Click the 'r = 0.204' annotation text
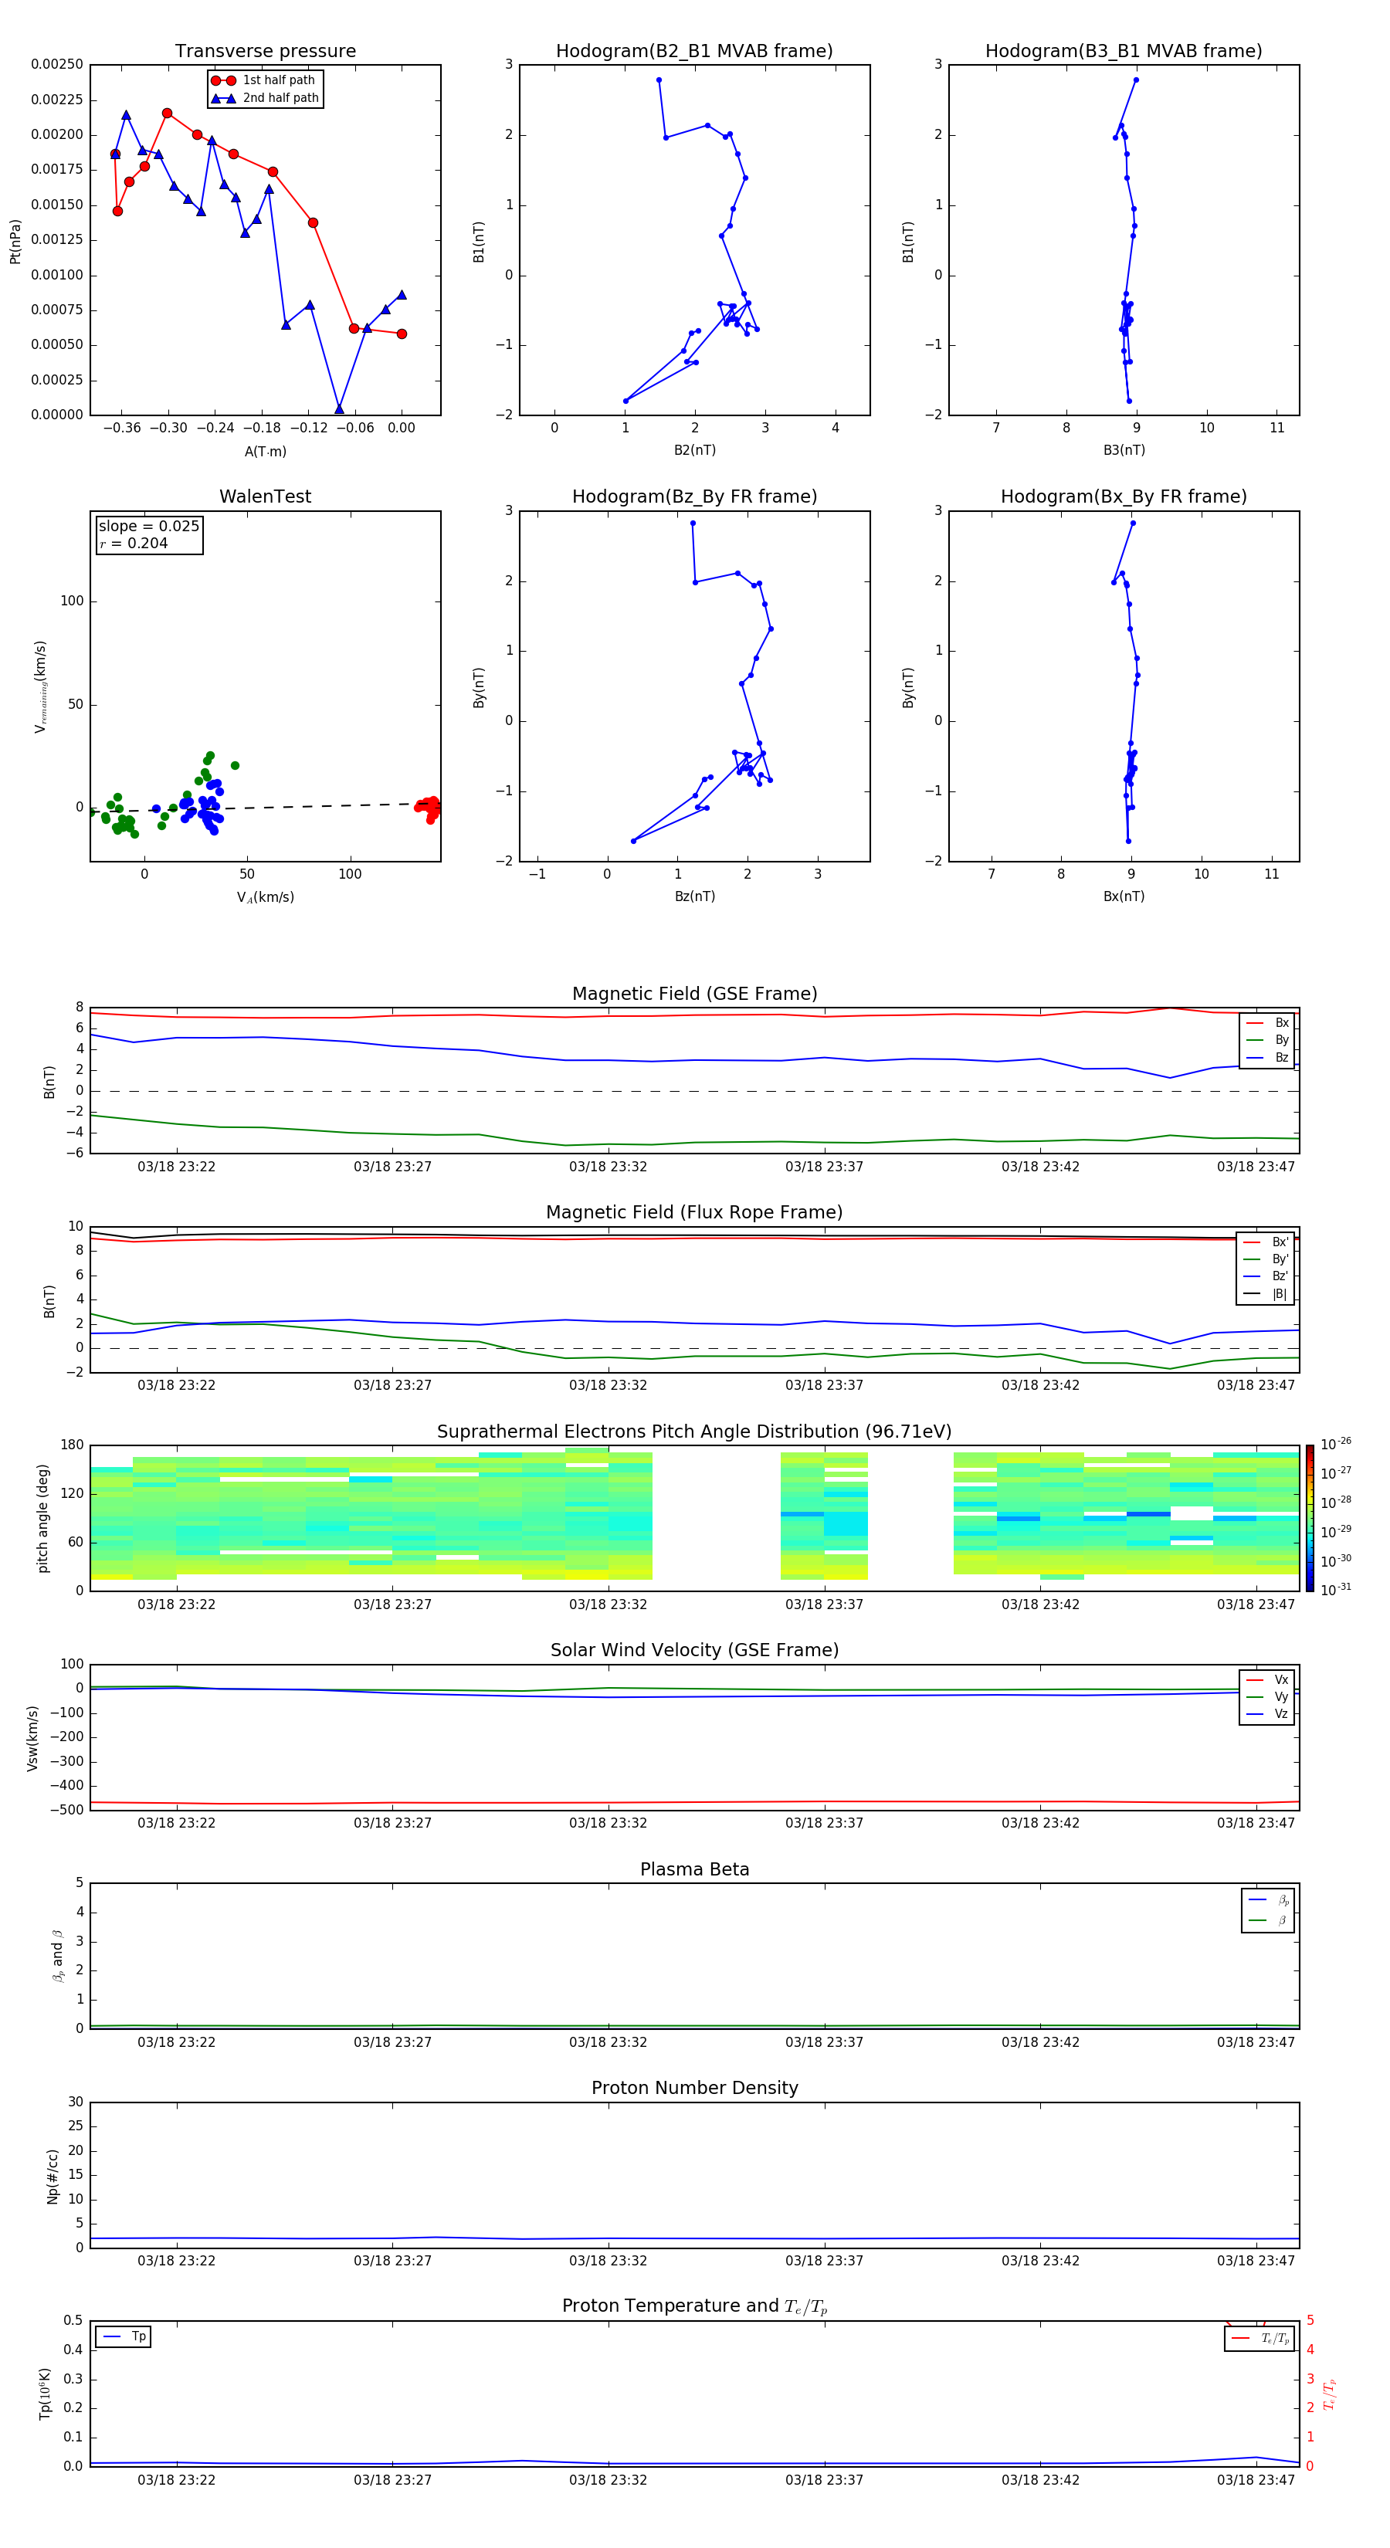The image size is (1390, 2548). [x=134, y=543]
